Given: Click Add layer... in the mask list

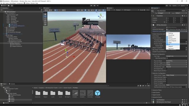Looking at the screenshot, I should click(173, 49).
